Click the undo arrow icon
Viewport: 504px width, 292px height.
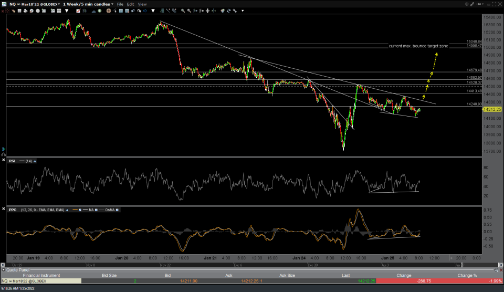(x=133, y=11)
